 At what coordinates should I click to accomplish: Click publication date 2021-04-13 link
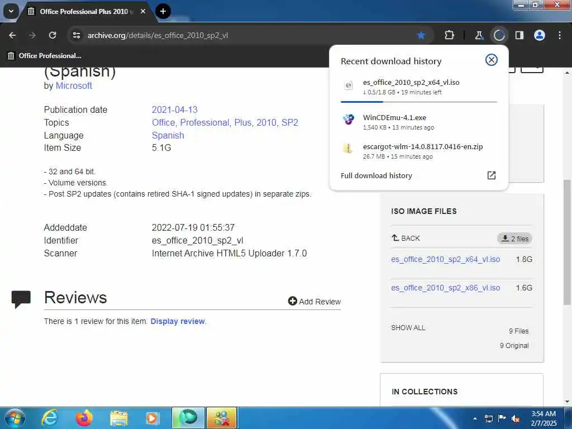coord(174,109)
